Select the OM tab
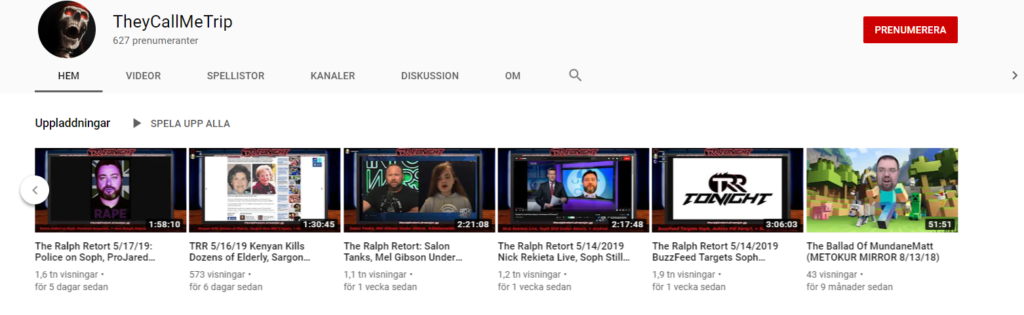This screenshot has height=315, width=1024. pyautogui.click(x=513, y=76)
